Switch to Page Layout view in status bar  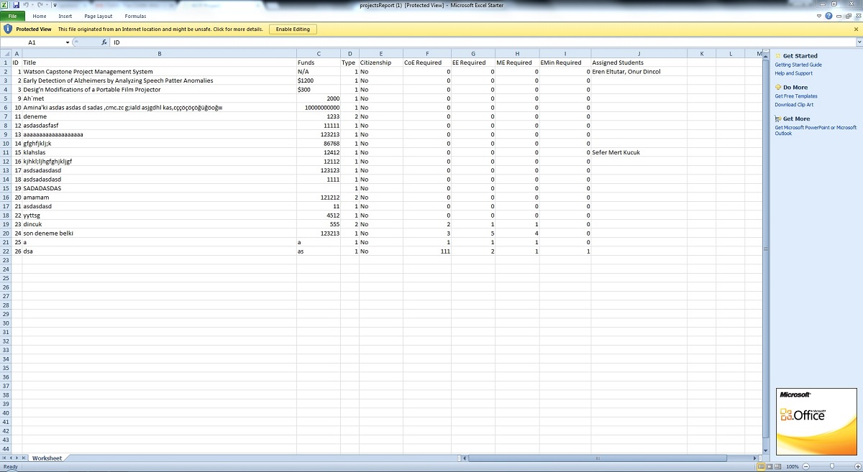point(770,466)
